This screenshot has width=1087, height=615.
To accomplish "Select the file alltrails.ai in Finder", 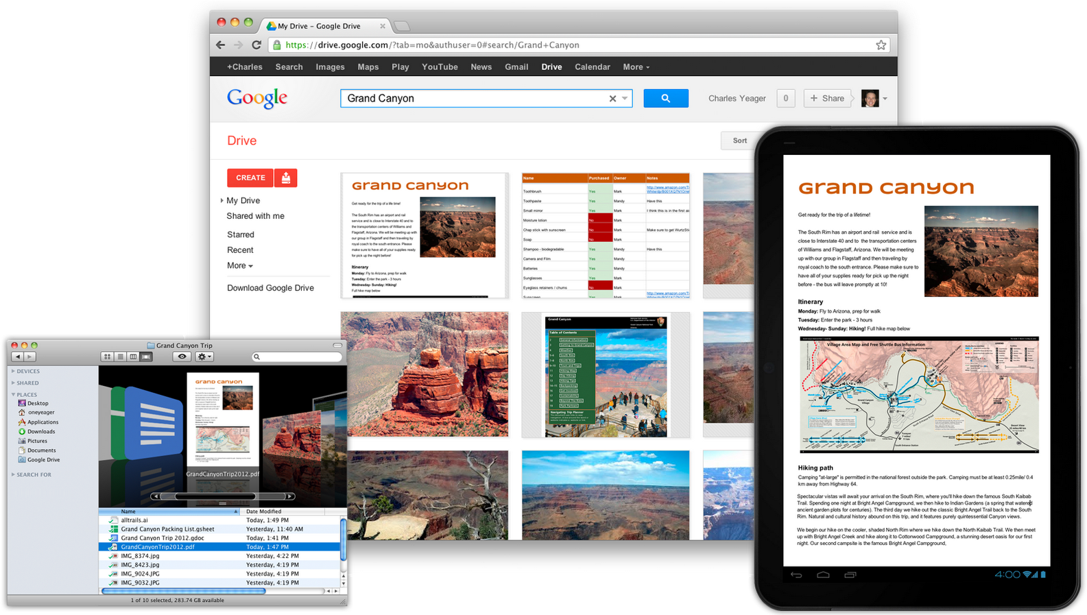I will pos(134,520).
